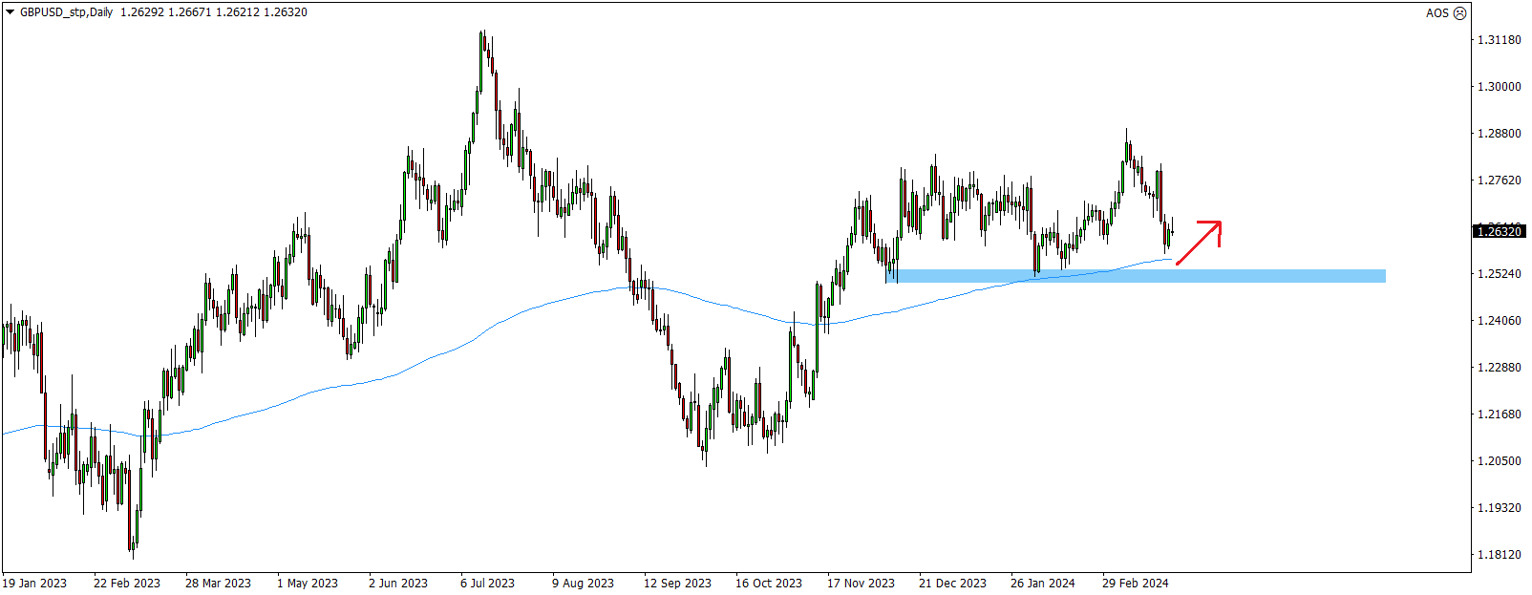Click the 17 Nov 2023 date label
Viewport: 1532px width, 595px height.
(x=861, y=584)
